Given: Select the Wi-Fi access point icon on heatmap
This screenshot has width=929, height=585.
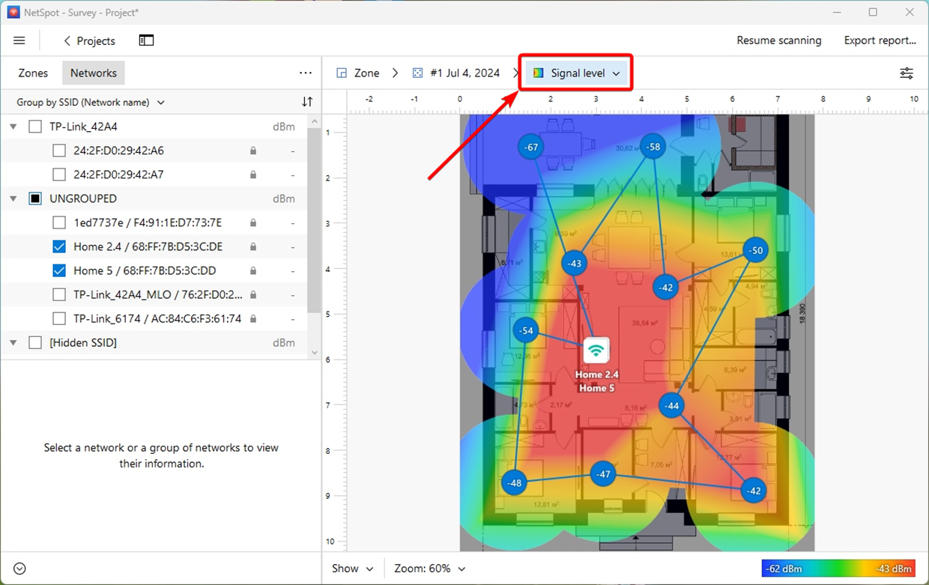Looking at the screenshot, I should pos(596,349).
